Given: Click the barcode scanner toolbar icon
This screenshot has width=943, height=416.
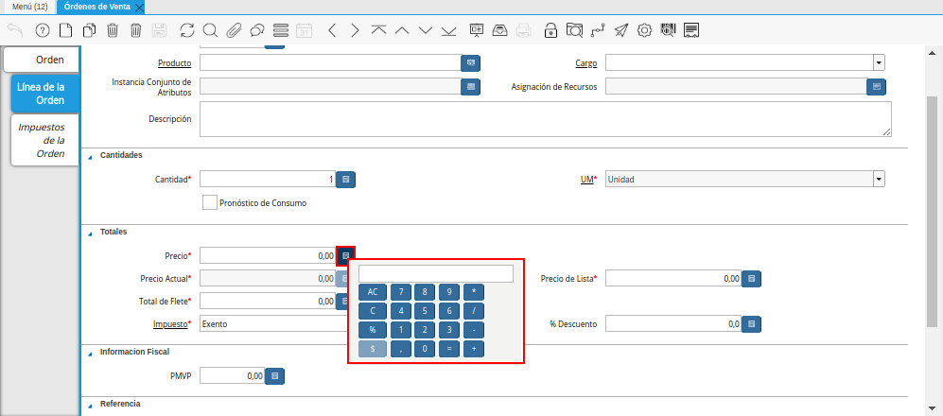Looking at the screenshot, I should pos(668,30).
